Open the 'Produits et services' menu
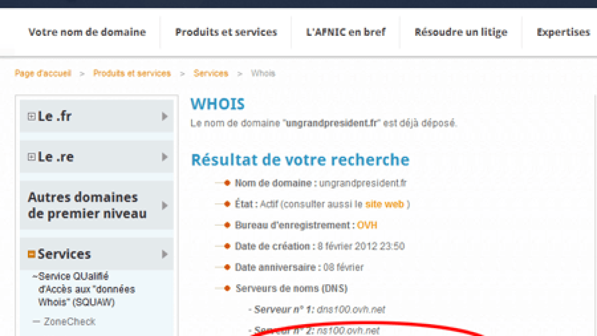This screenshot has height=336, width=597. 226,32
